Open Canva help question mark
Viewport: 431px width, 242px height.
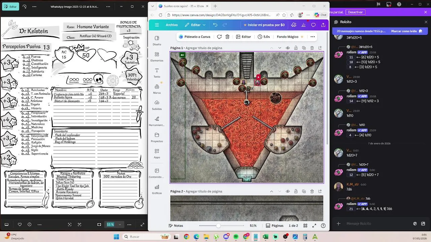323,226
